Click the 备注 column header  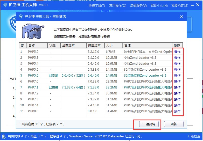pos(147,45)
